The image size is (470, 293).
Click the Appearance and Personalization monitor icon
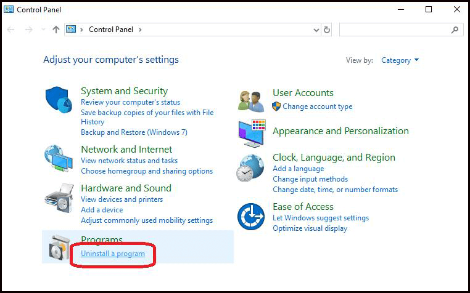[252, 134]
